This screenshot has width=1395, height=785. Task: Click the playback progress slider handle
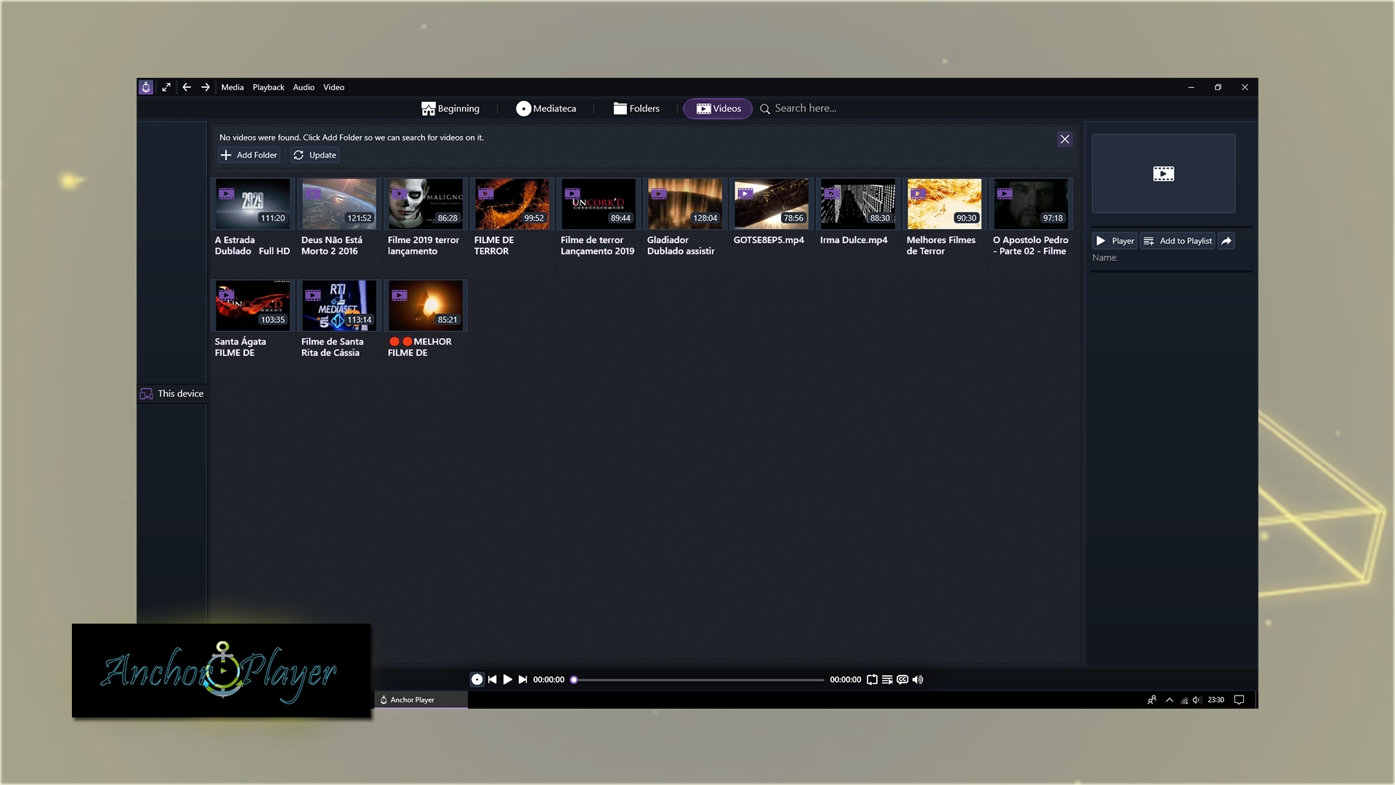tap(574, 680)
